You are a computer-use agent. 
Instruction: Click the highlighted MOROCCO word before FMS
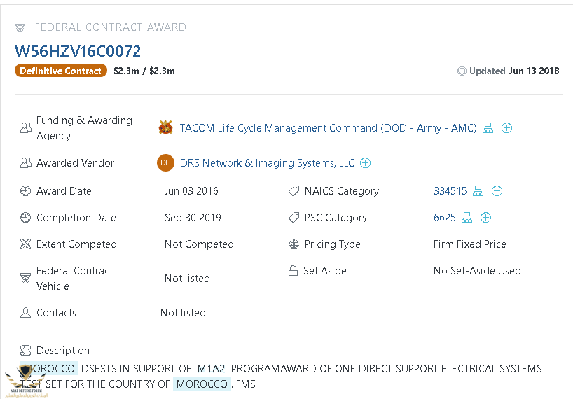(202, 384)
